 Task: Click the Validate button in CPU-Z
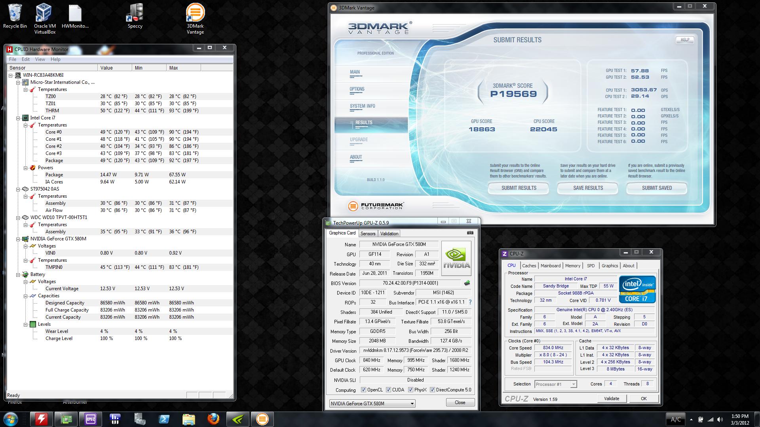click(611, 399)
